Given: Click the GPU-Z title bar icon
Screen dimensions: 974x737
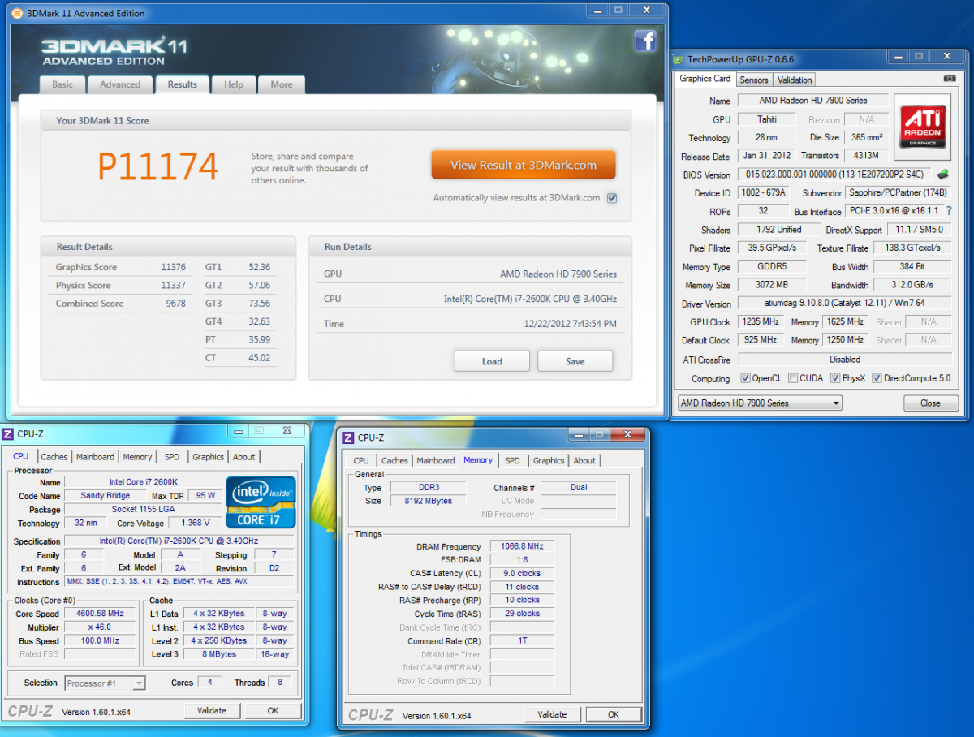Looking at the screenshot, I should 679,58.
